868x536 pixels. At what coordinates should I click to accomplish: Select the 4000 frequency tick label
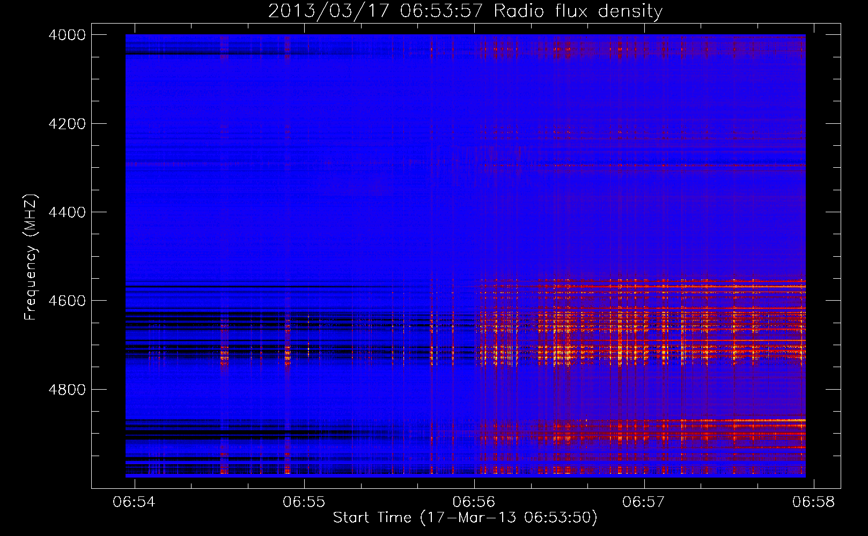pyautogui.click(x=67, y=35)
